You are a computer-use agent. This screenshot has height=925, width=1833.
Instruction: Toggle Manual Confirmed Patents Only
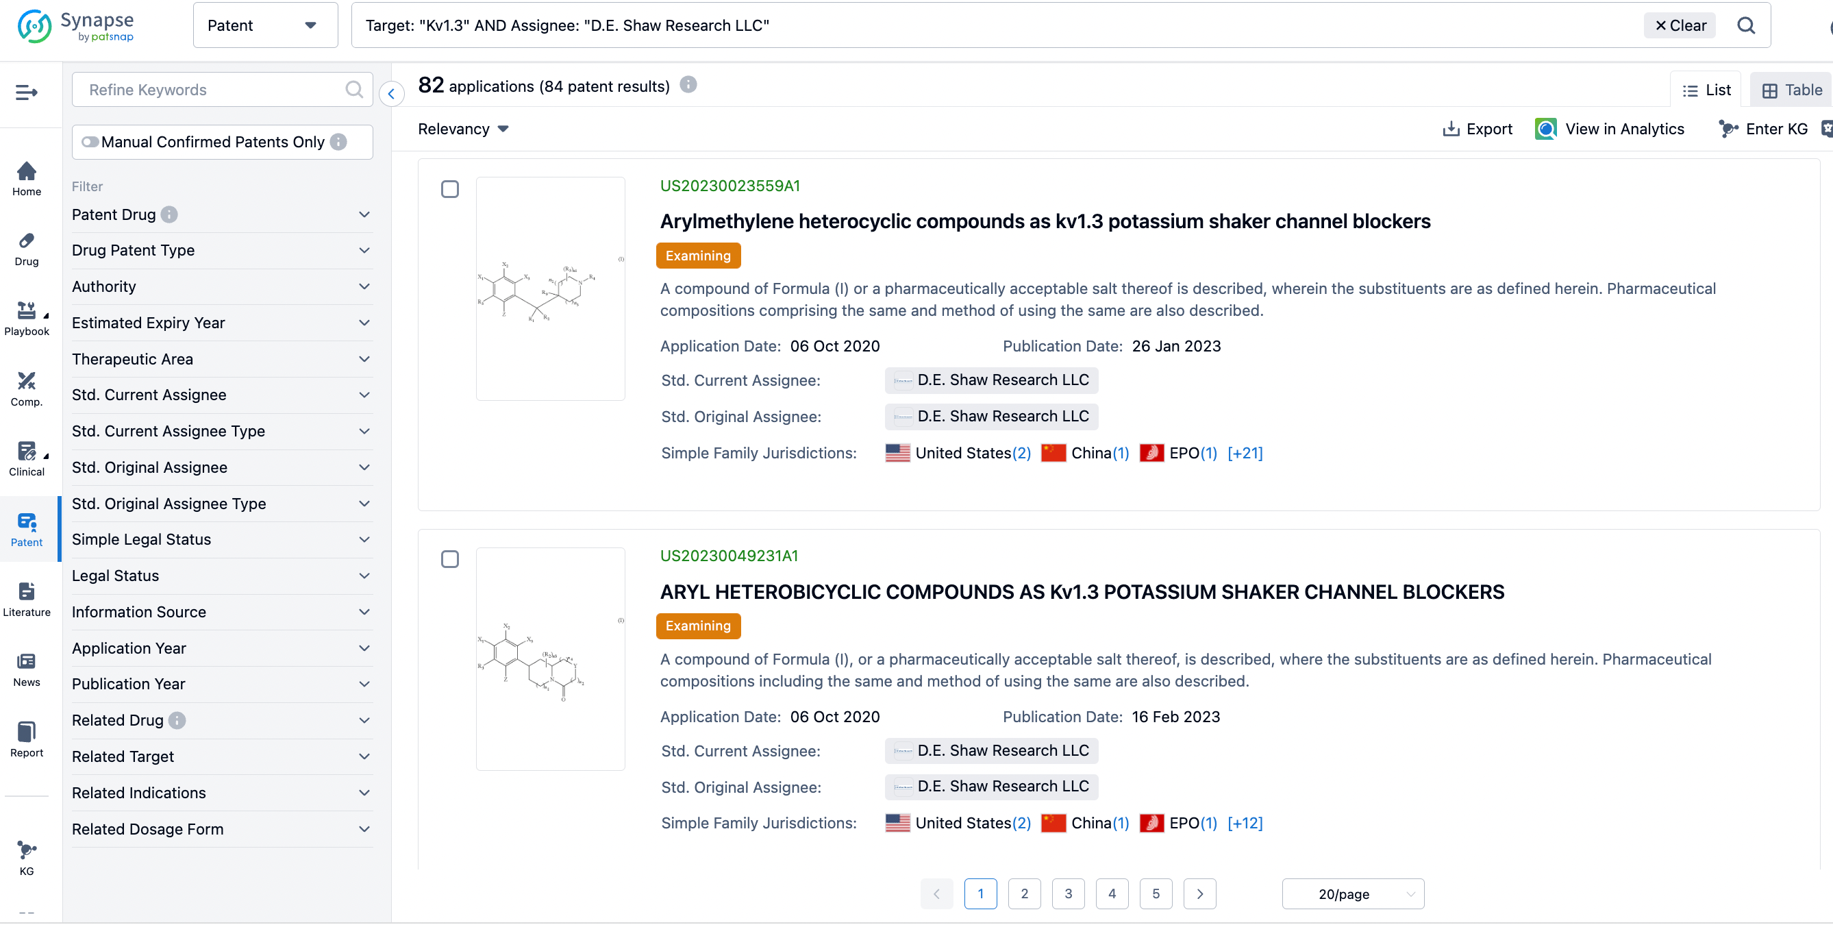(90, 143)
